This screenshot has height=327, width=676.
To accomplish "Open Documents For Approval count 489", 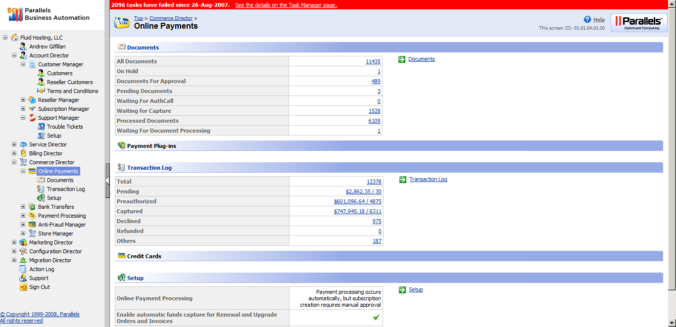I will click(x=376, y=81).
